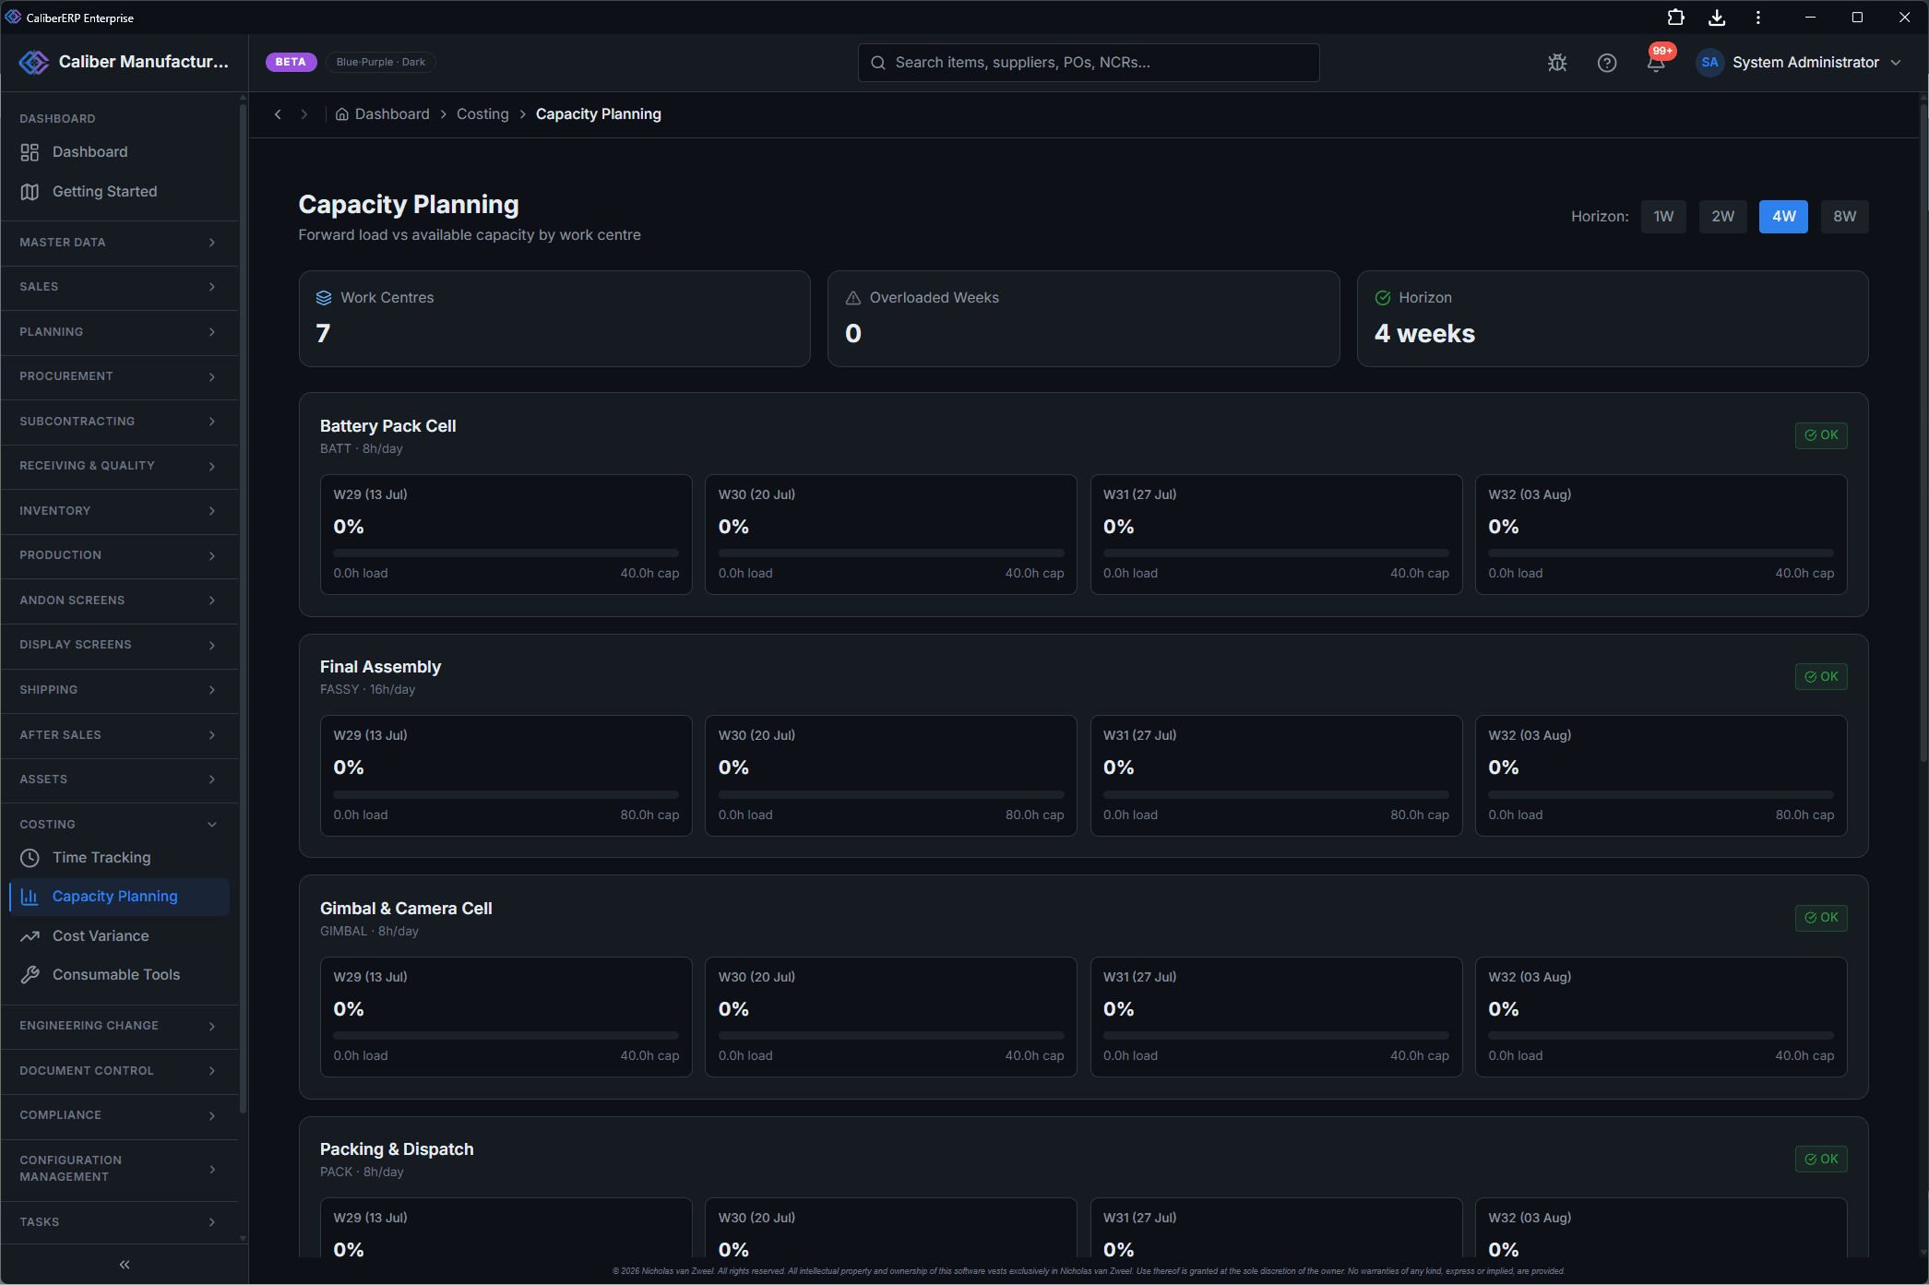Click the Caliber logo icon in sidebar header
Viewport: 1929px width, 1285px height.
click(x=34, y=62)
